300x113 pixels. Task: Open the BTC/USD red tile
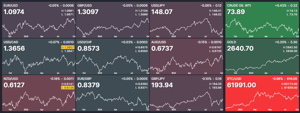click(x=262, y=93)
